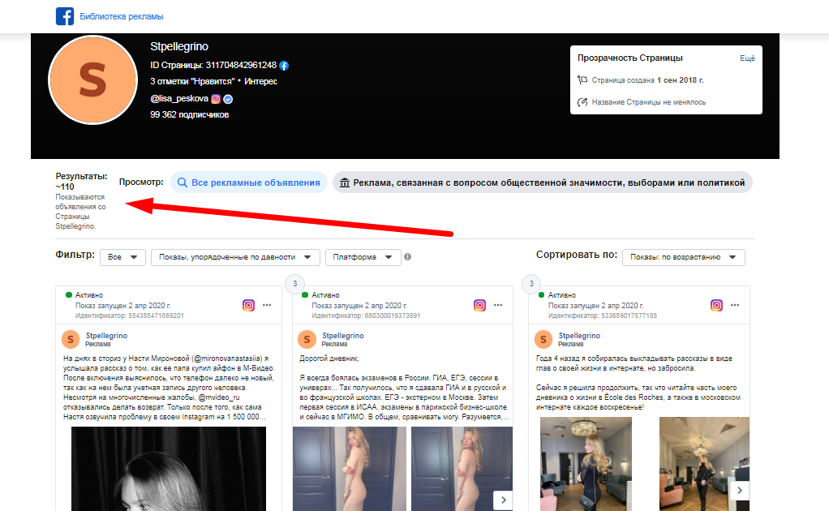Screen dimensions: 829x511
Task: Click the flag icon by Страница создана
Action: pos(582,79)
